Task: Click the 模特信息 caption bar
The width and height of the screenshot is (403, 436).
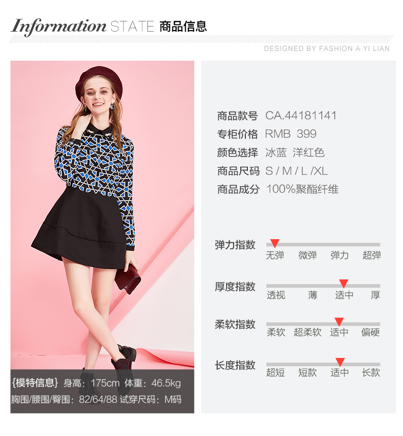Action: (x=103, y=391)
